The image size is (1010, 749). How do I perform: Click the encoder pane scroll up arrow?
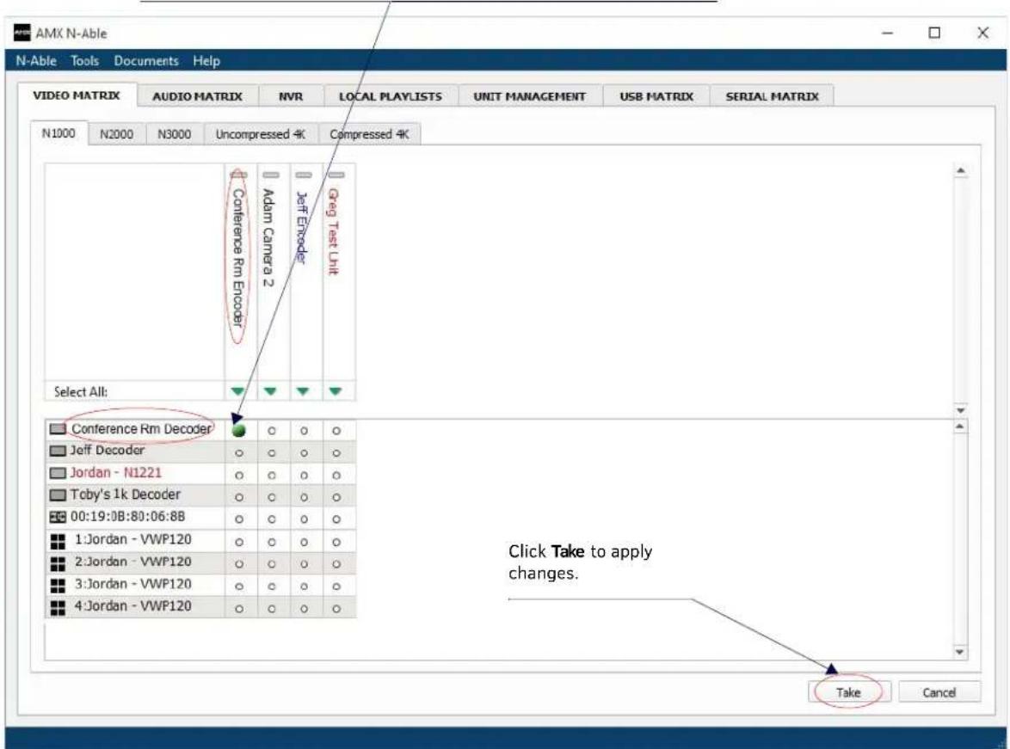coord(960,170)
